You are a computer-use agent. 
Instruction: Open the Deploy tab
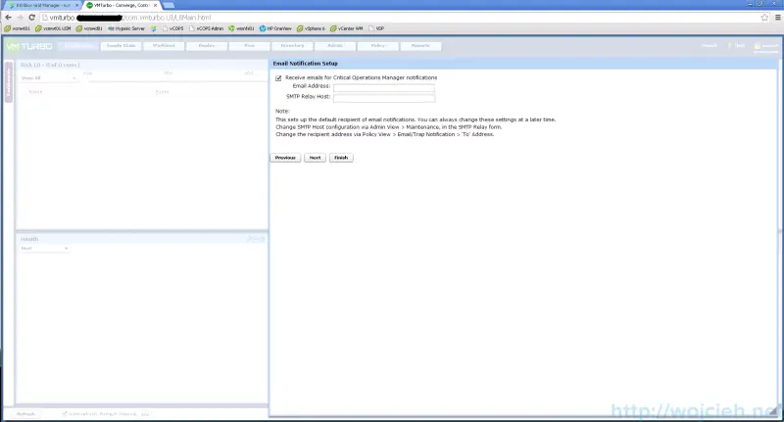tap(207, 46)
